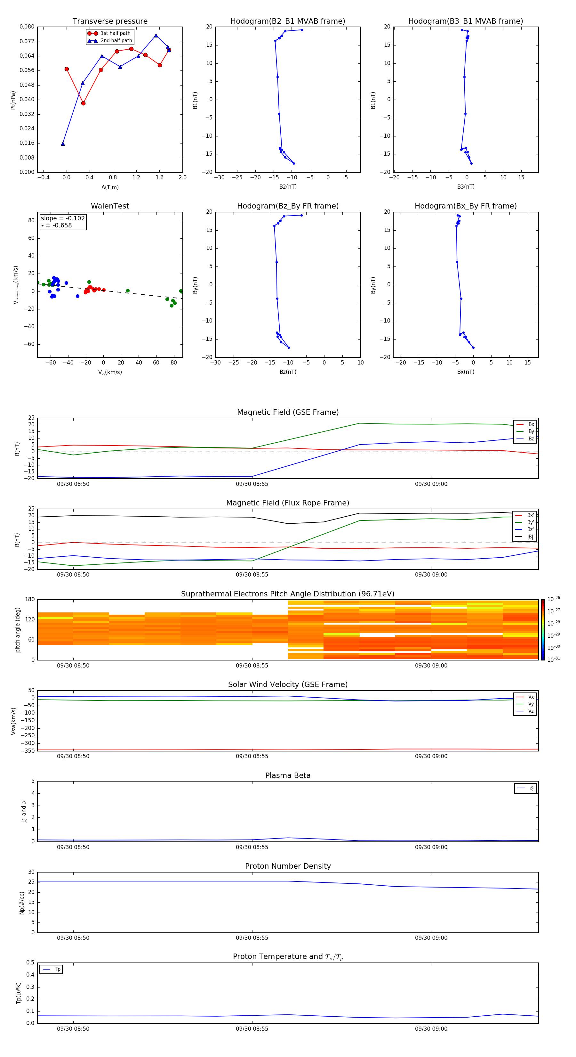576x1057 pixels.
Task: Select the Suprathermal Electrons Pitch Angle Distribution title
Action: [288, 594]
